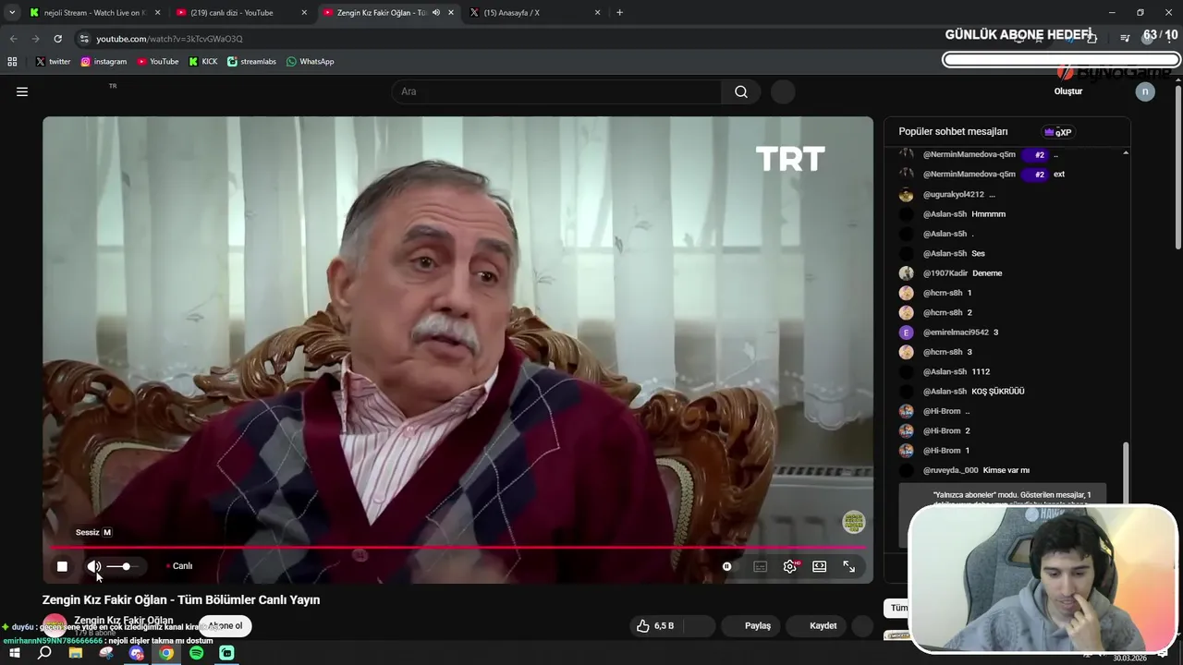Mute the Zengin Kız Fakir Oğlan tab audio
Viewport: 1183px width, 665px height.
pyautogui.click(x=436, y=13)
